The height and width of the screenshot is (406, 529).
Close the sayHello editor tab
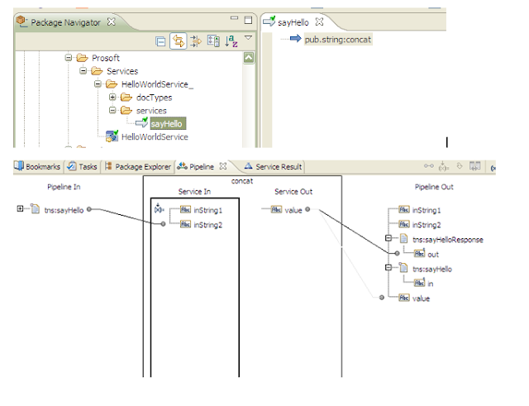click(319, 22)
